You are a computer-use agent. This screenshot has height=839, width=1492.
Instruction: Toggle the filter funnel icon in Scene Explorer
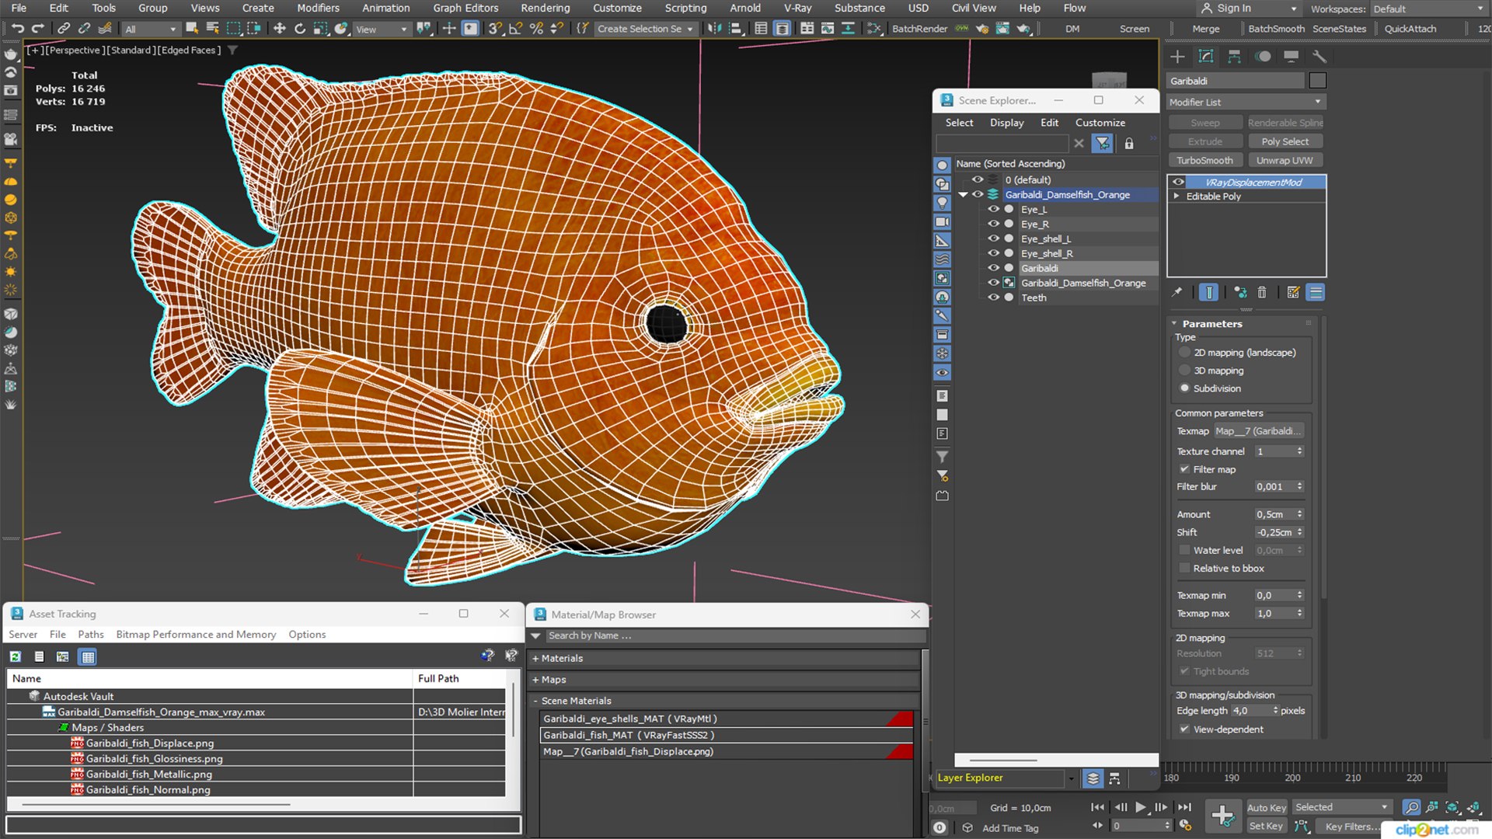click(x=1102, y=144)
